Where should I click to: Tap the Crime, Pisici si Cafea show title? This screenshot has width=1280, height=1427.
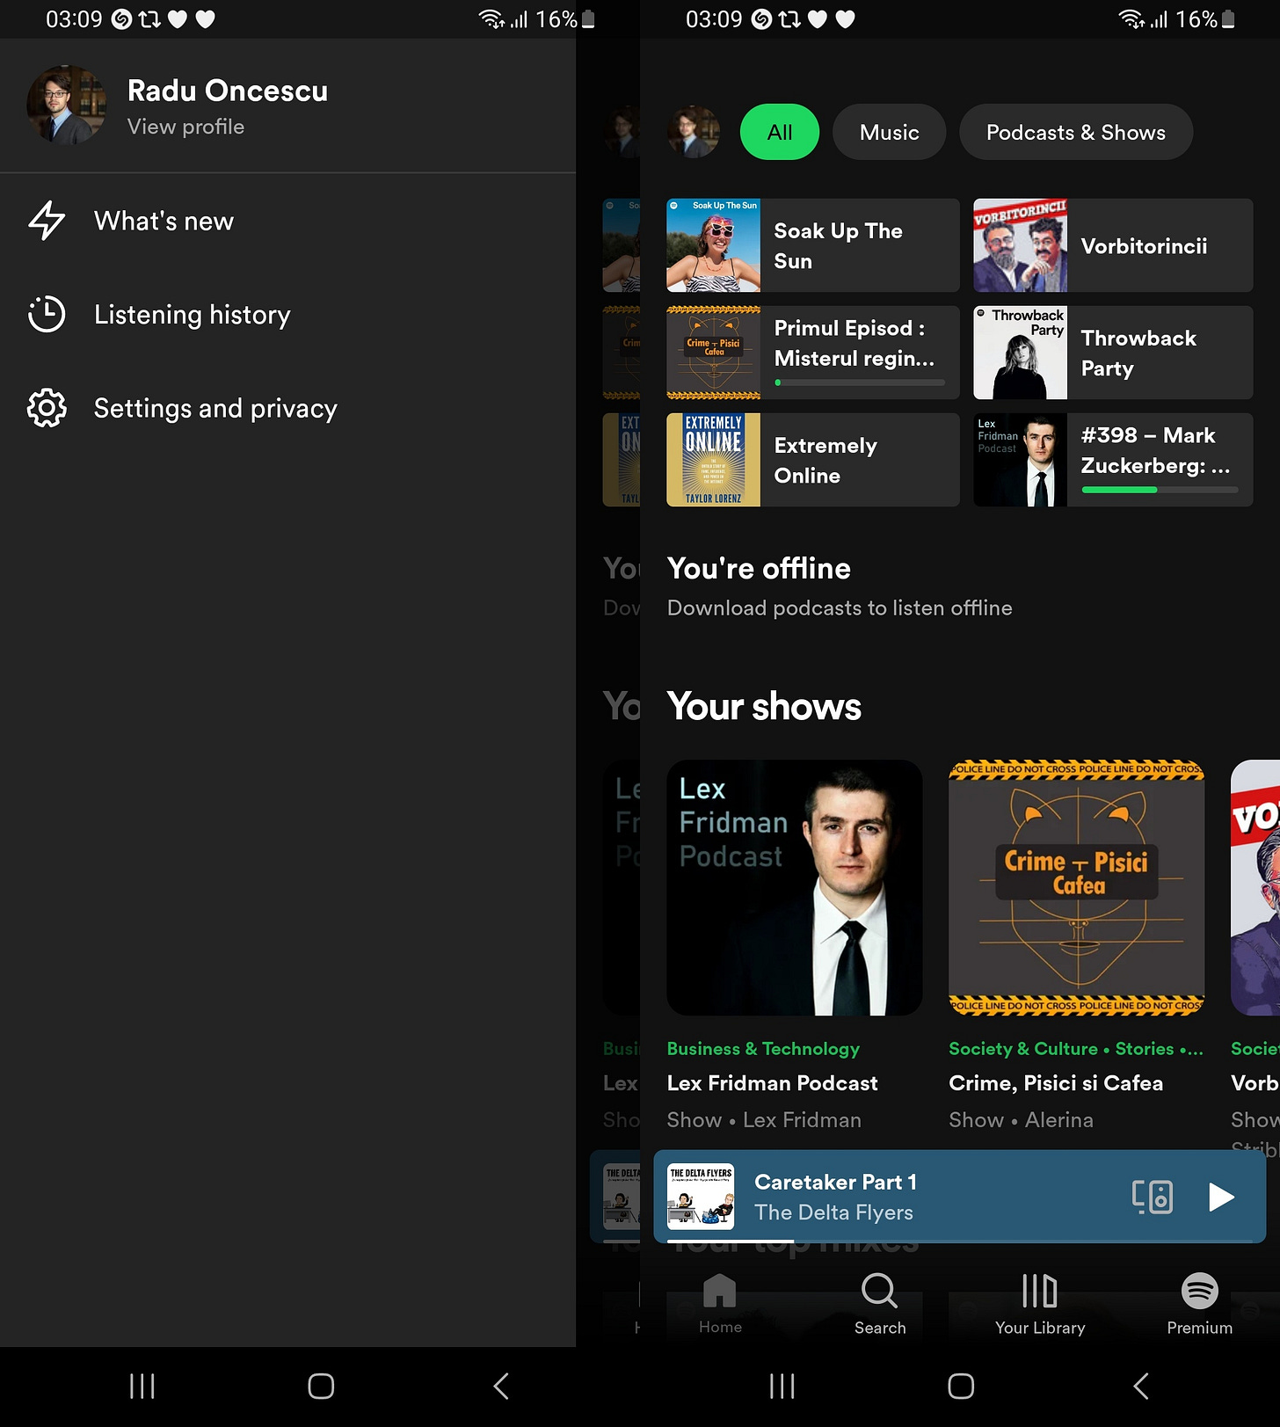1056,1083
